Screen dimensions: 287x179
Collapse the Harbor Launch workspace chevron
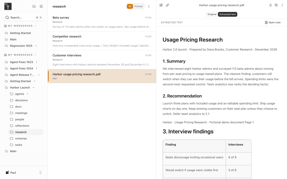pyautogui.click(x=33, y=88)
